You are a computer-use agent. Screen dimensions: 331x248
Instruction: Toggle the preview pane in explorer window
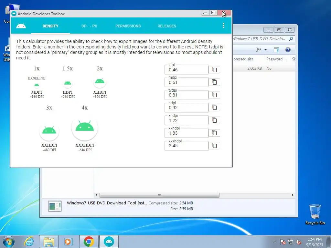pyautogui.click(x=276, y=50)
